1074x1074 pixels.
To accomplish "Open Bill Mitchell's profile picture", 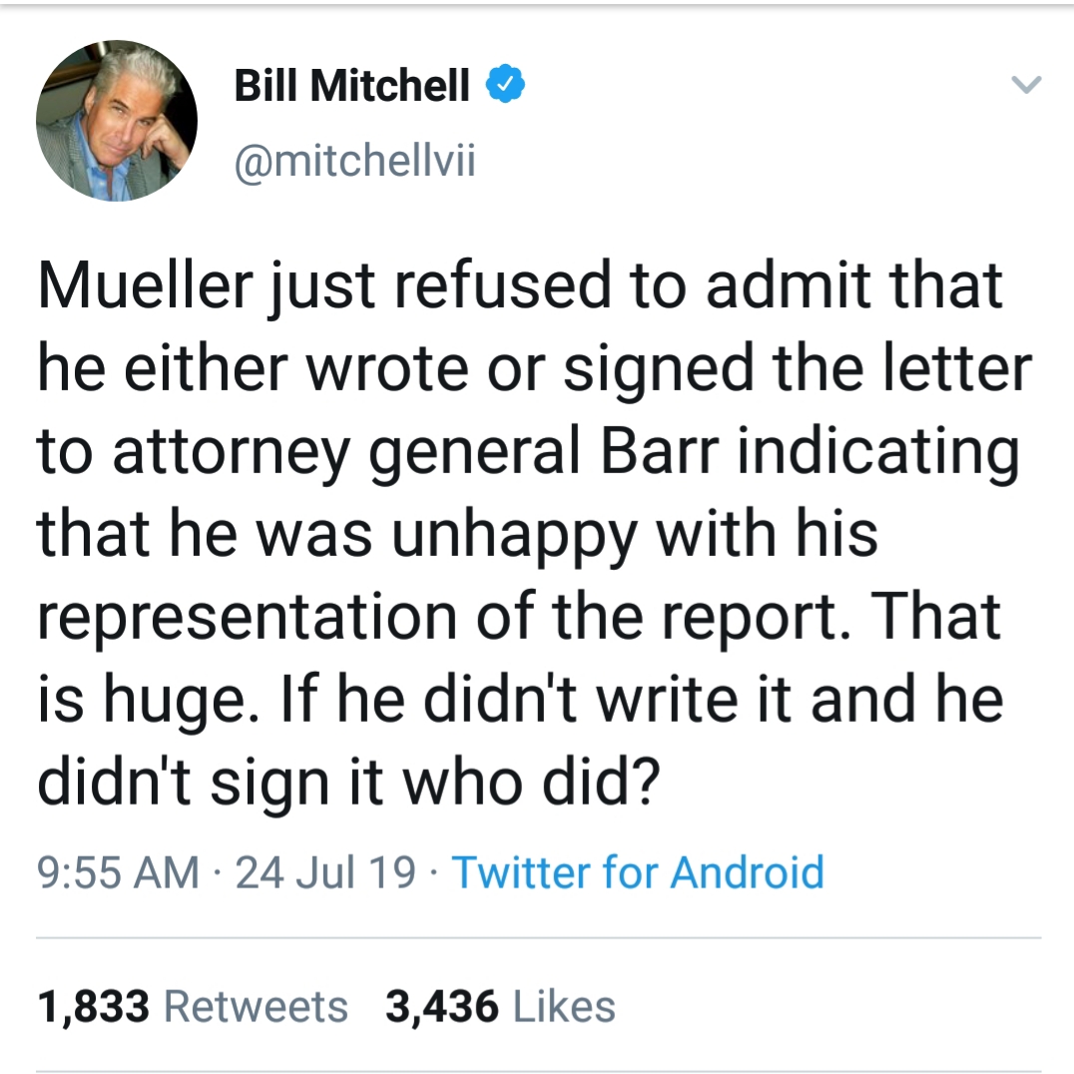I will 117,121.
